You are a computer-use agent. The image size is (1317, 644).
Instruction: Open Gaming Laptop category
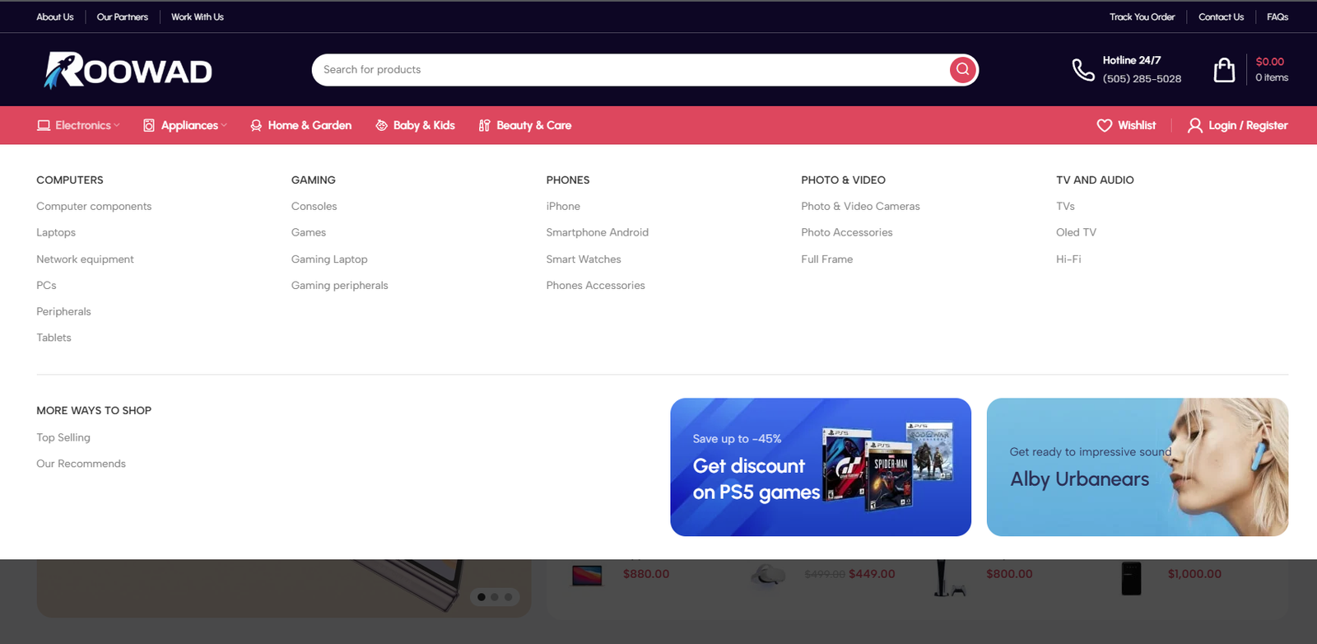[x=329, y=259]
